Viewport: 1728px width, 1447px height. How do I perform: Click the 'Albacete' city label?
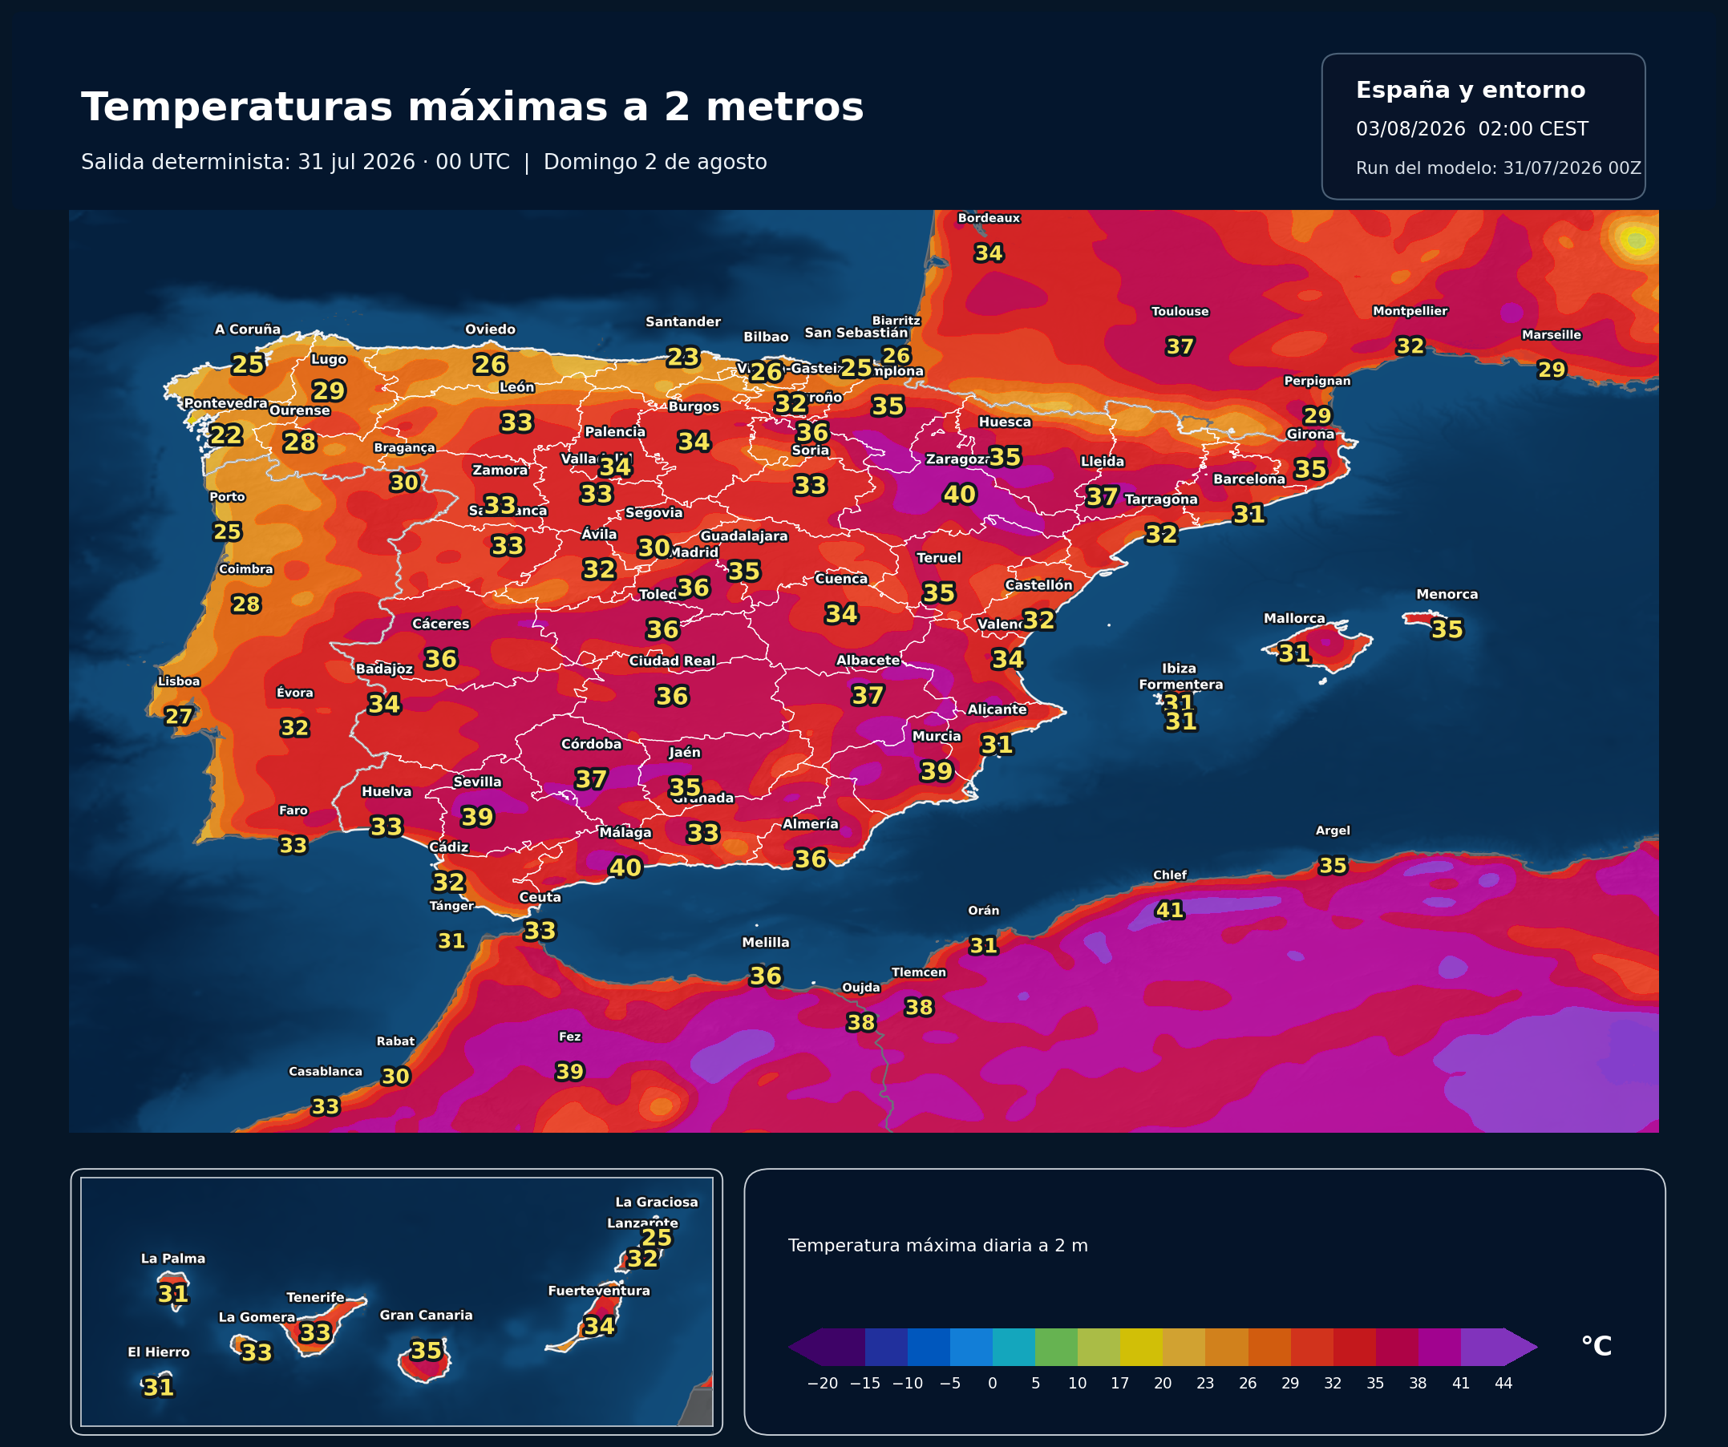(868, 661)
